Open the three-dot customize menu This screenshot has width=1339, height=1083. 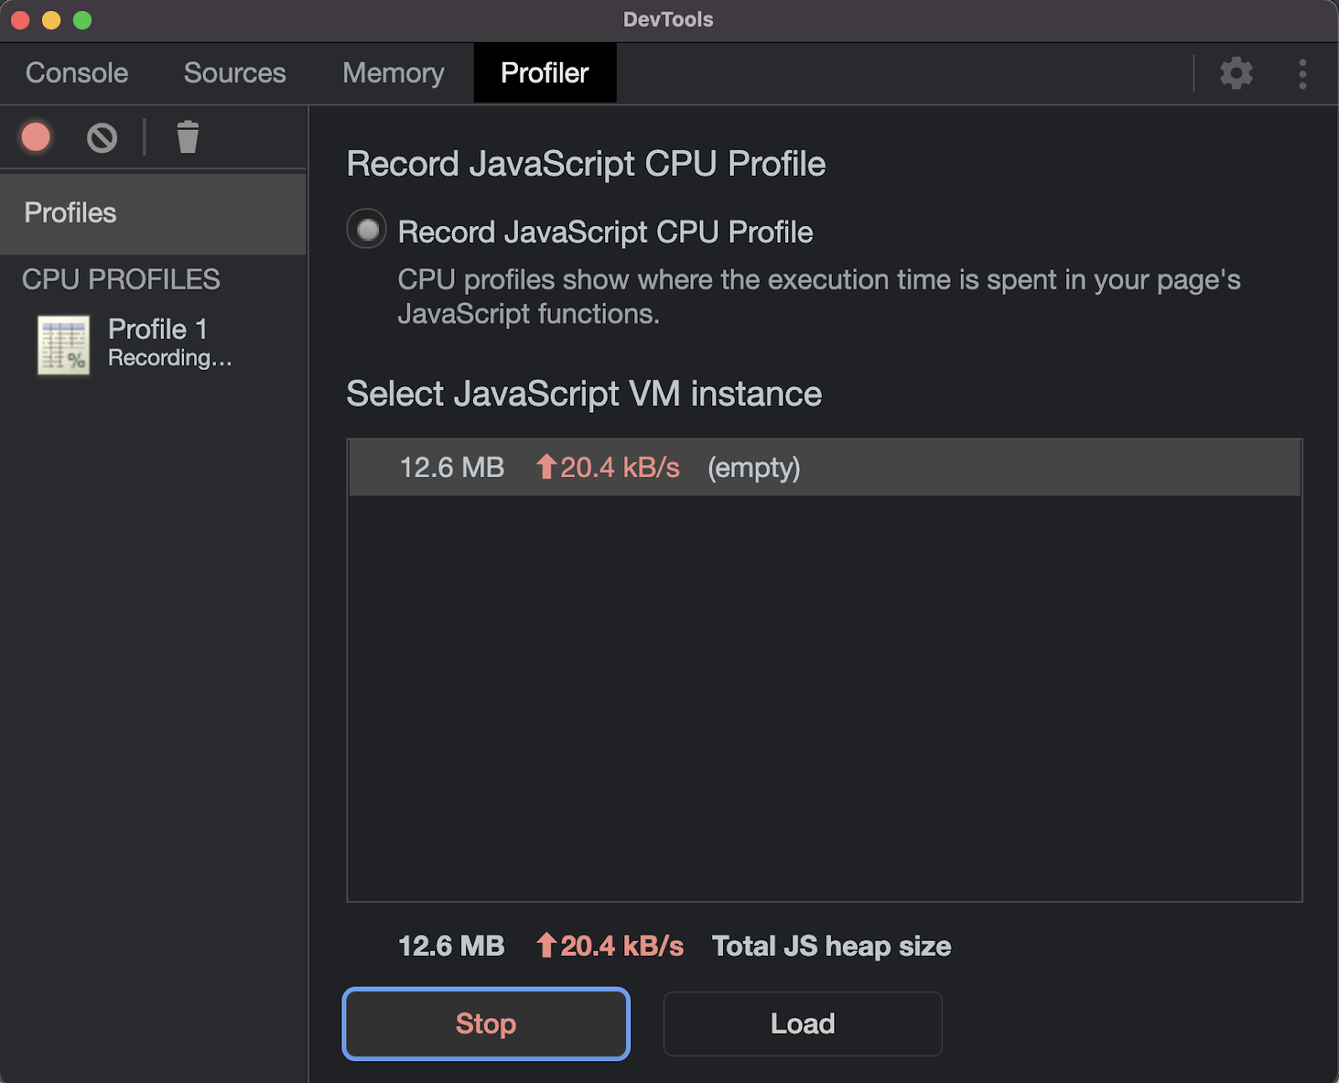(x=1302, y=74)
